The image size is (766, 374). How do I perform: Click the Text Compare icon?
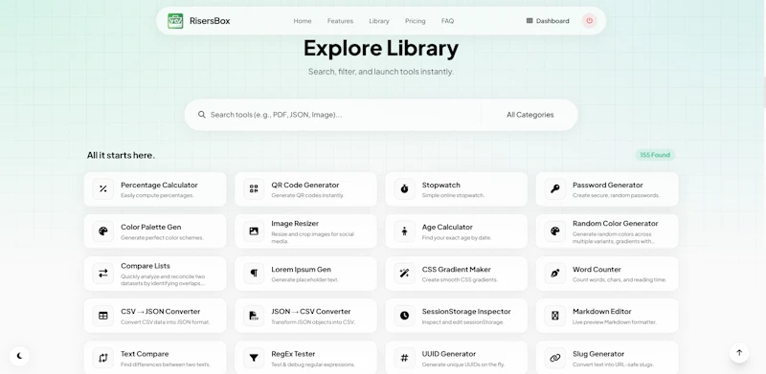point(103,358)
